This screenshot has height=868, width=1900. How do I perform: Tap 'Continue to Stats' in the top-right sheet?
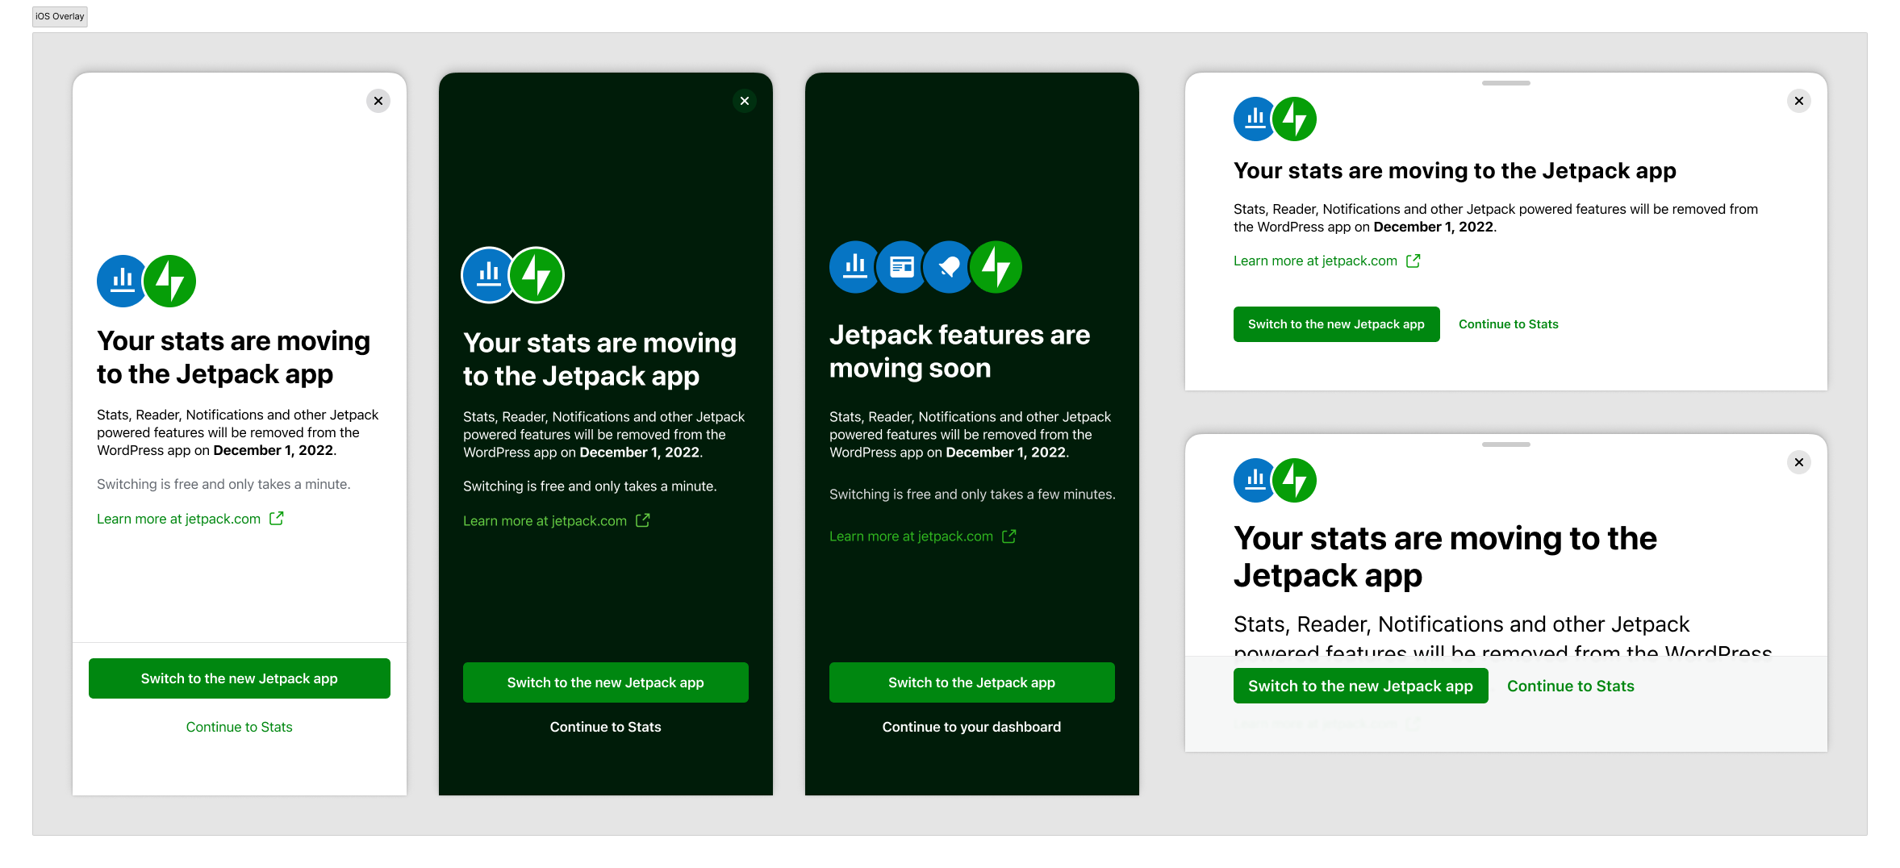pyautogui.click(x=1509, y=324)
